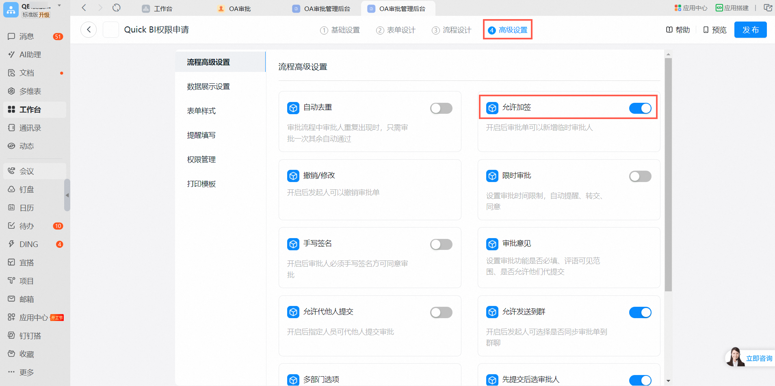This screenshot has width=775, height=386.
Task: Go to step 2 表单设计
Action: [x=396, y=30]
